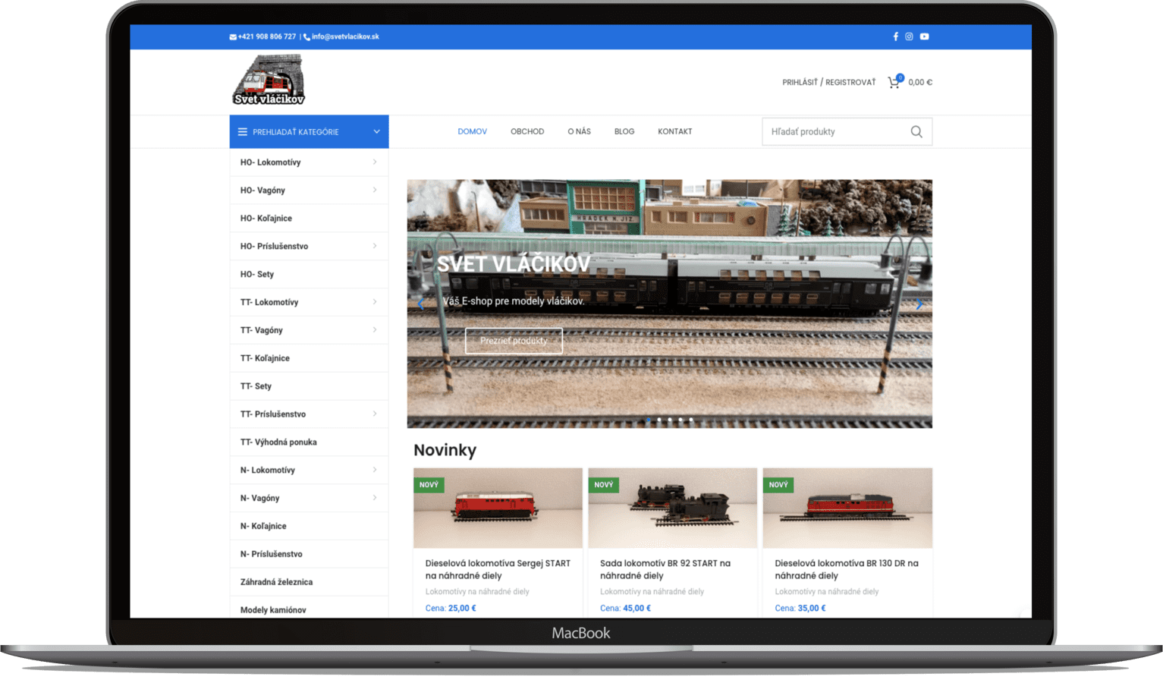The height and width of the screenshot is (683, 1163).
Task: Click the hamburger icon in Prehliadať kategórie
Action: pos(243,132)
